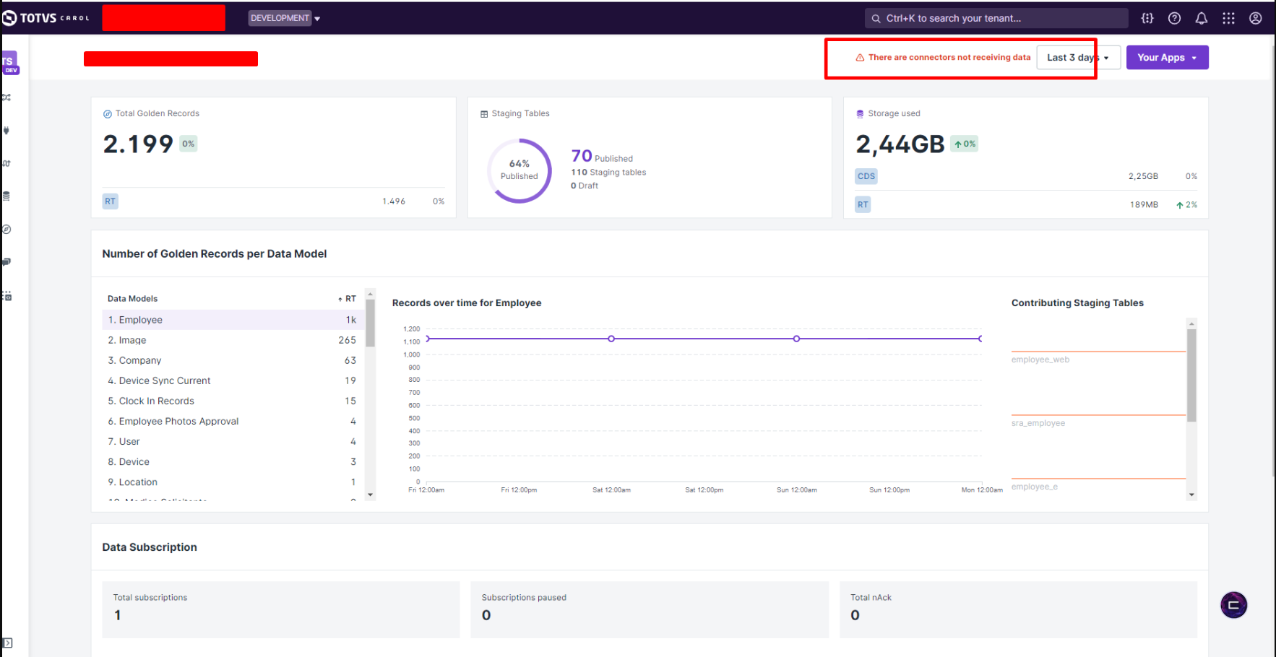Open the user profile icon
The image size is (1276, 657).
(x=1256, y=18)
